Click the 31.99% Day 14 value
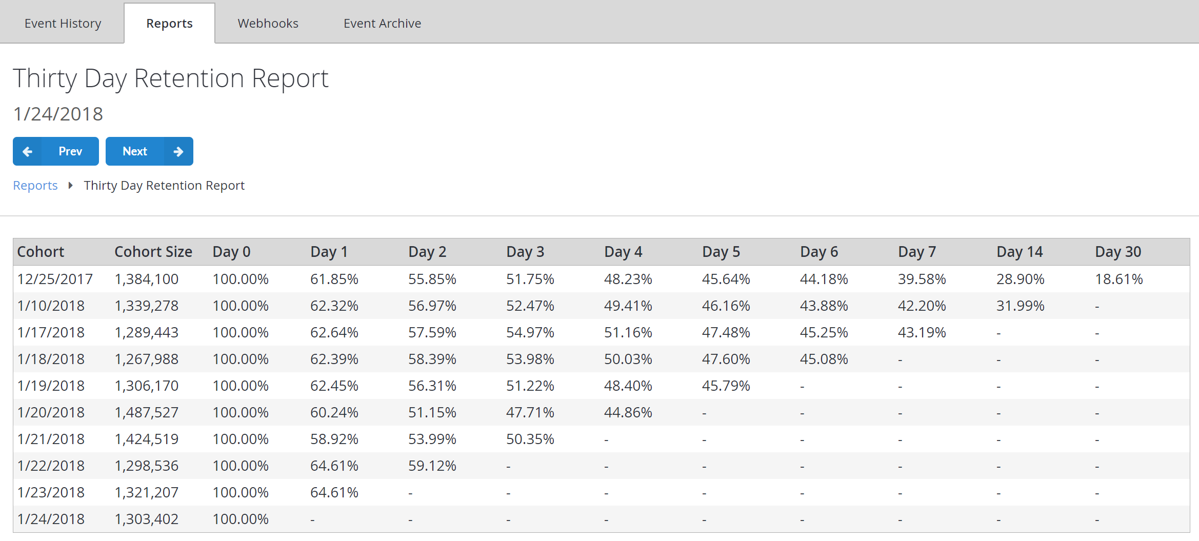Viewport: 1199px width, 541px height. 1021,306
